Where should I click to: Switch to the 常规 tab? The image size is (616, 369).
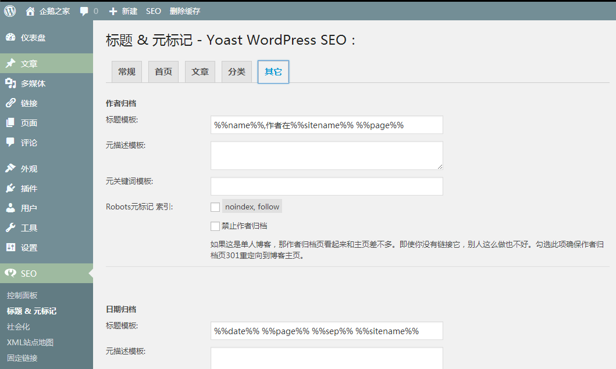click(126, 72)
